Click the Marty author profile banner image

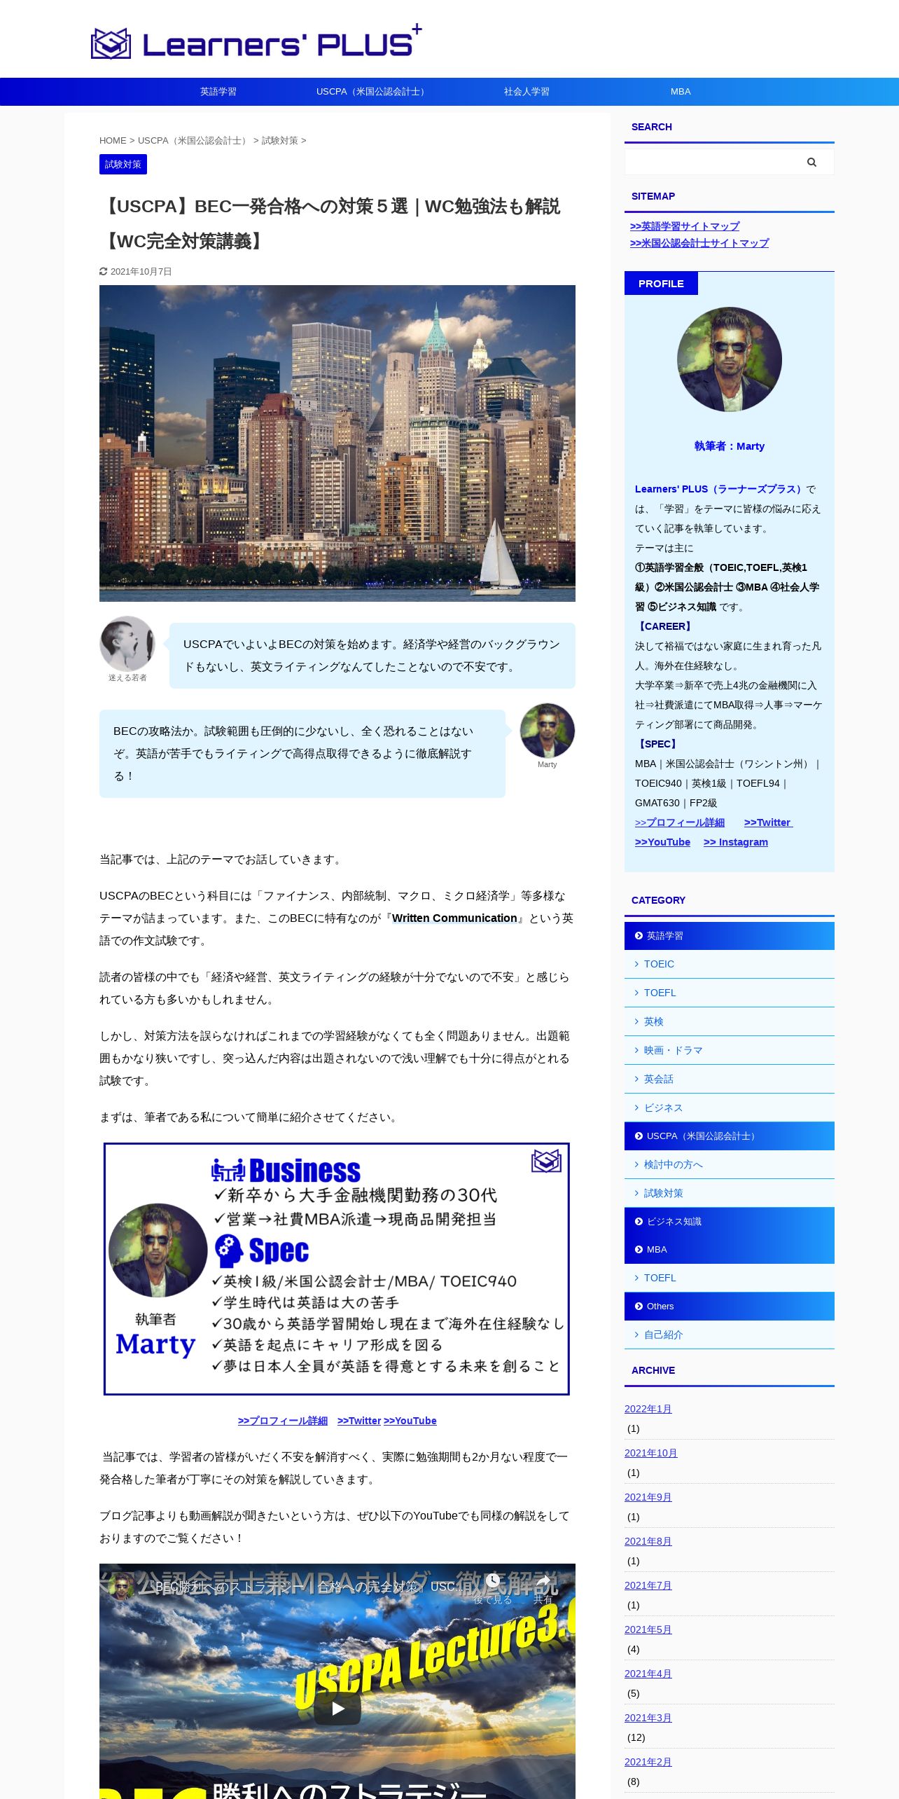(x=337, y=1269)
